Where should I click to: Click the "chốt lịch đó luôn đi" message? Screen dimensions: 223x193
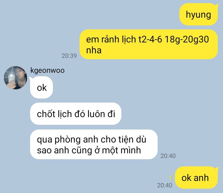click(x=76, y=114)
